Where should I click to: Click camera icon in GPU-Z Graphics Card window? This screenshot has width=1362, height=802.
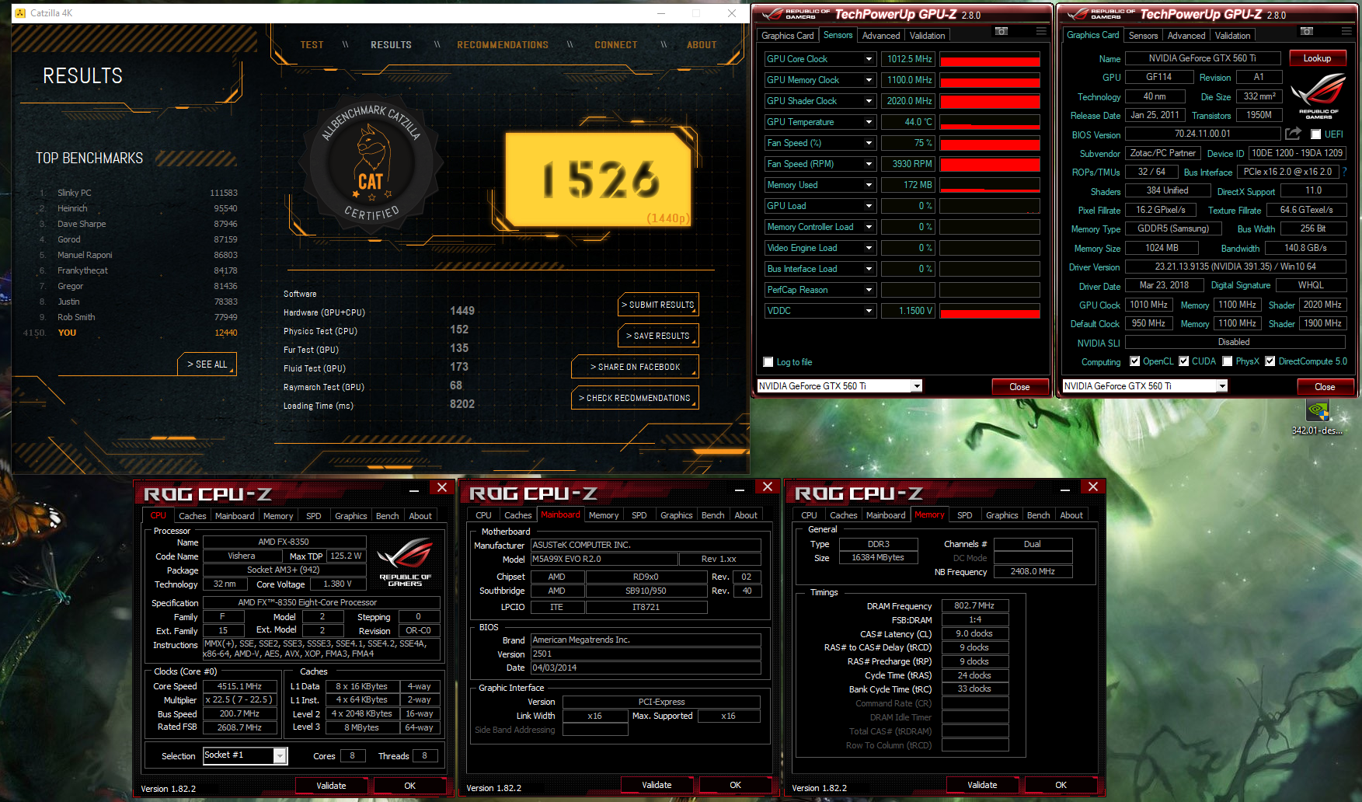coord(1307,31)
